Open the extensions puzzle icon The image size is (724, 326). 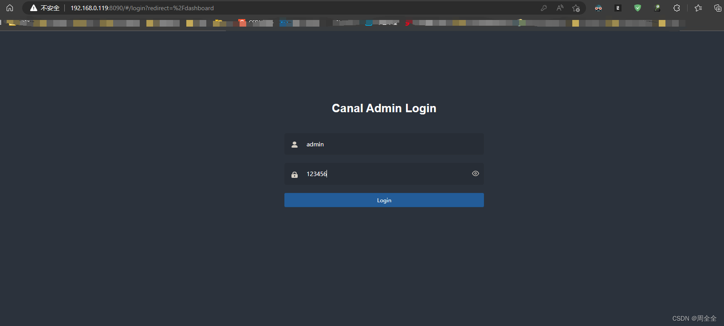(x=677, y=8)
